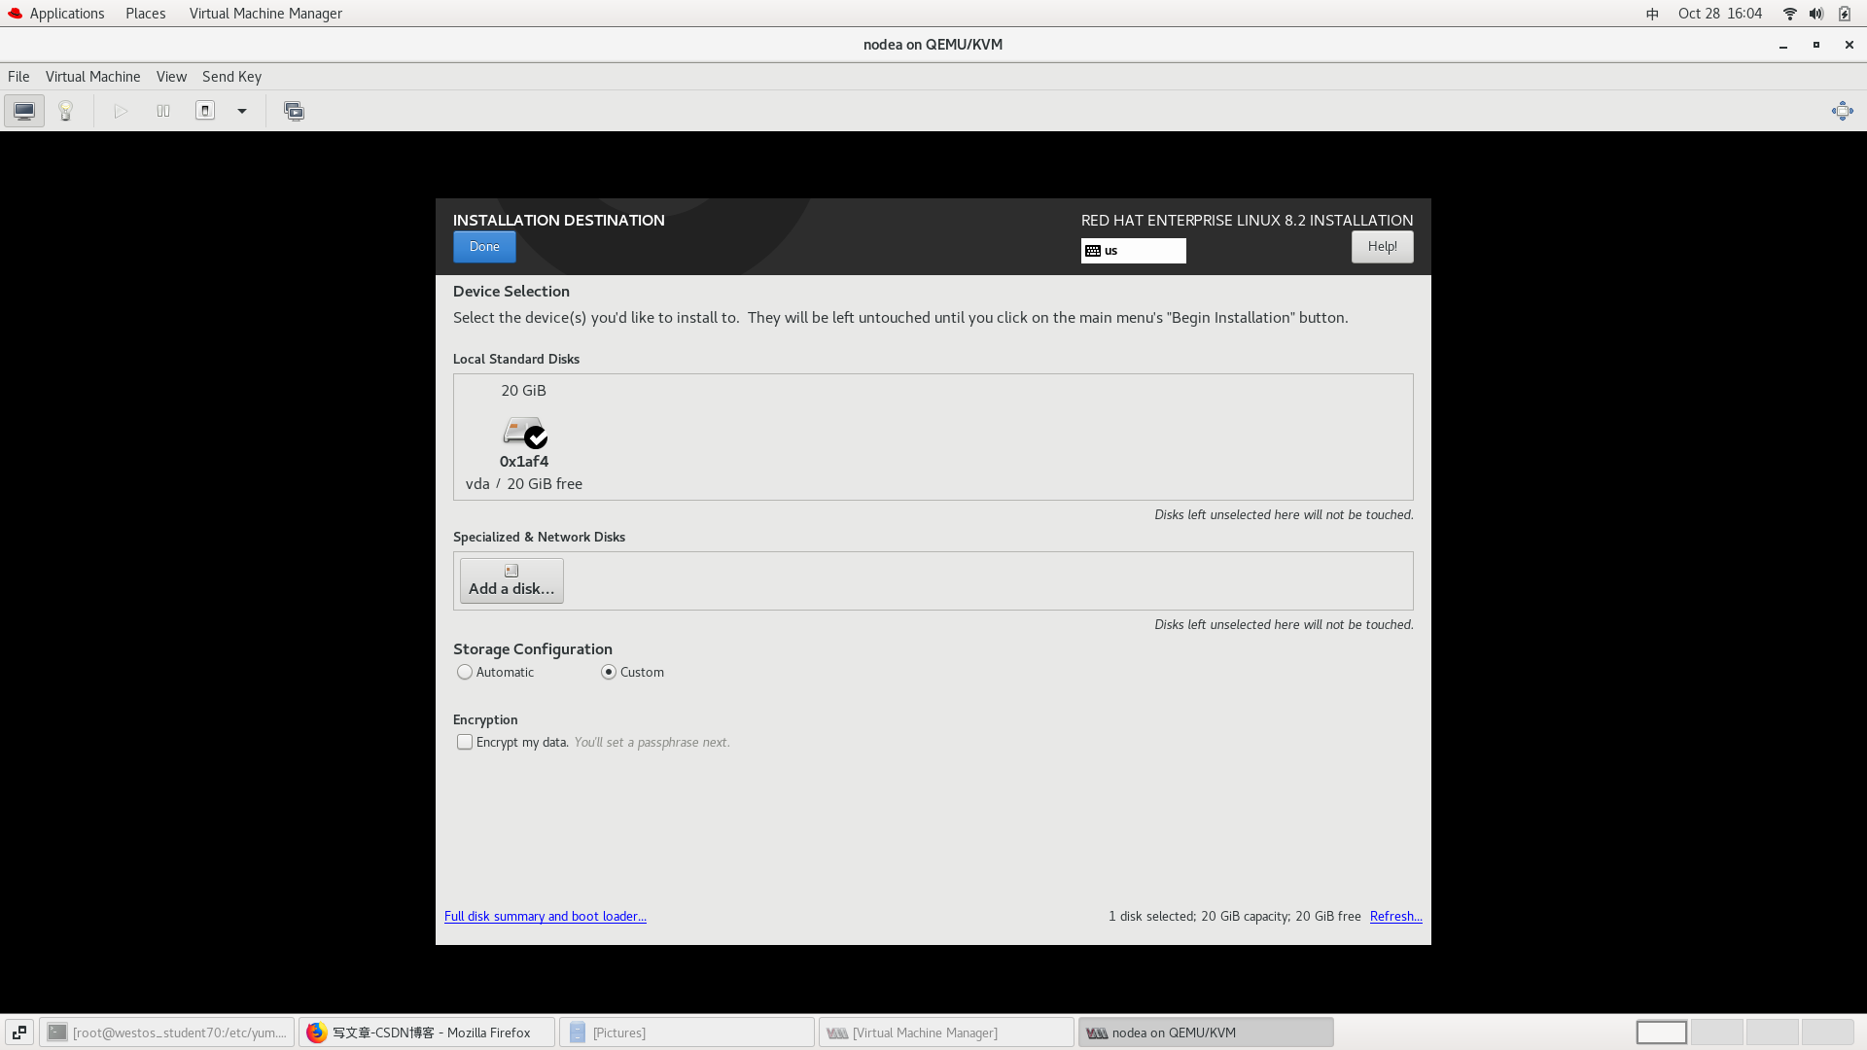Screen dimensions: 1867x1050
Task: Click the input method indicator in top bar
Action: pos(1652,14)
